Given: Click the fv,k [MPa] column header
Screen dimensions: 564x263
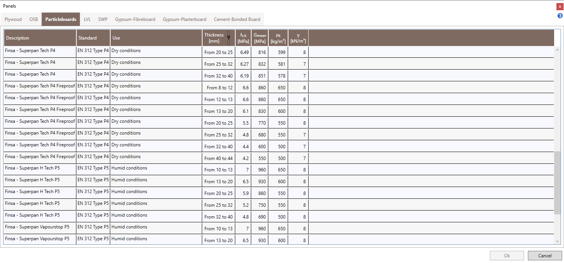Looking at the screenshot, I should (x=243, y=38).
